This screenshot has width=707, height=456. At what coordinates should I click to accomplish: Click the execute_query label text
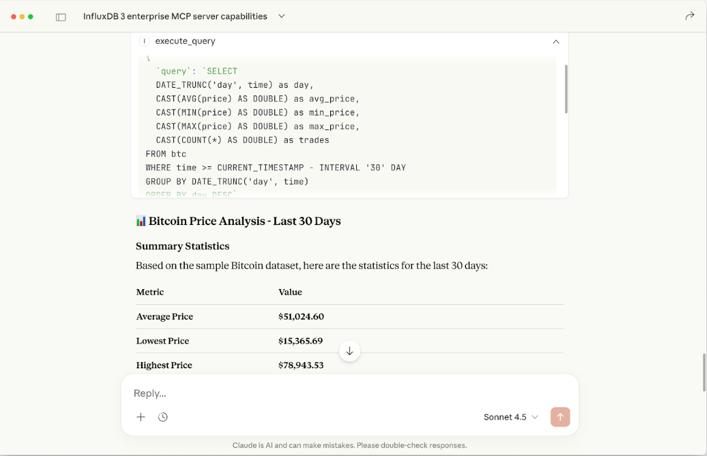[185, 41]
